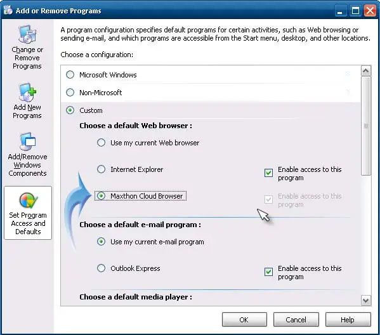Uncheck Enable access for Internet Explorer
This screenshot has height=335, width=380.
[268, 173]
